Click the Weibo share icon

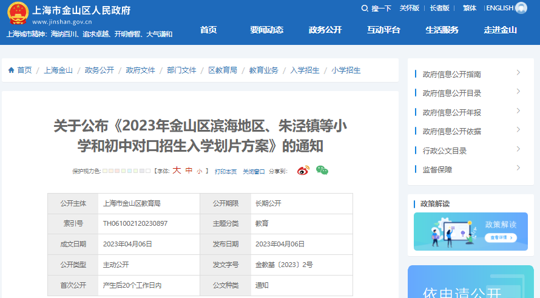pos(303,171)
